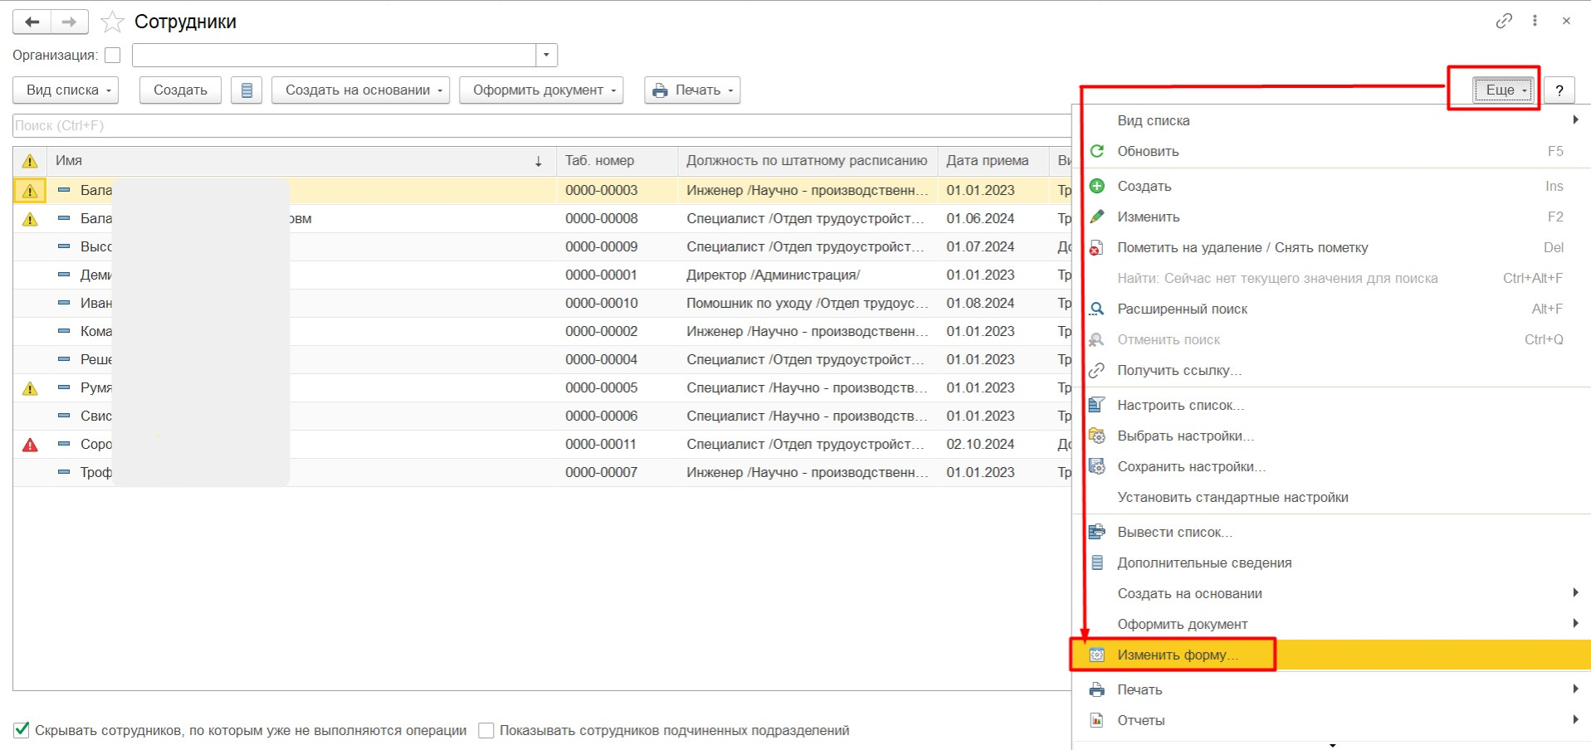Screen dimensions: 1591x750
Task: Click Таб. номер column header
Action: point(617,161)
